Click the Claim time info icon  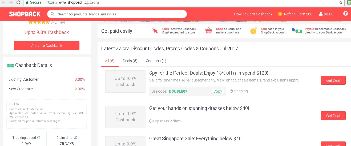(x=75, y=138)
